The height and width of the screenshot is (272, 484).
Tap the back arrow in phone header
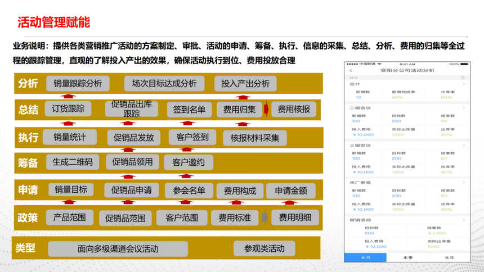pos(351,70)
